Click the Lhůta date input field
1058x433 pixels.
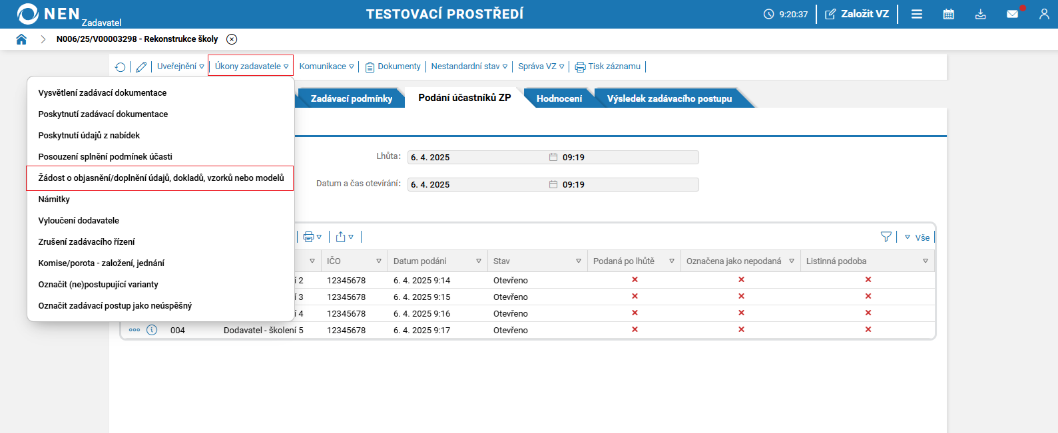coord(476,158)
